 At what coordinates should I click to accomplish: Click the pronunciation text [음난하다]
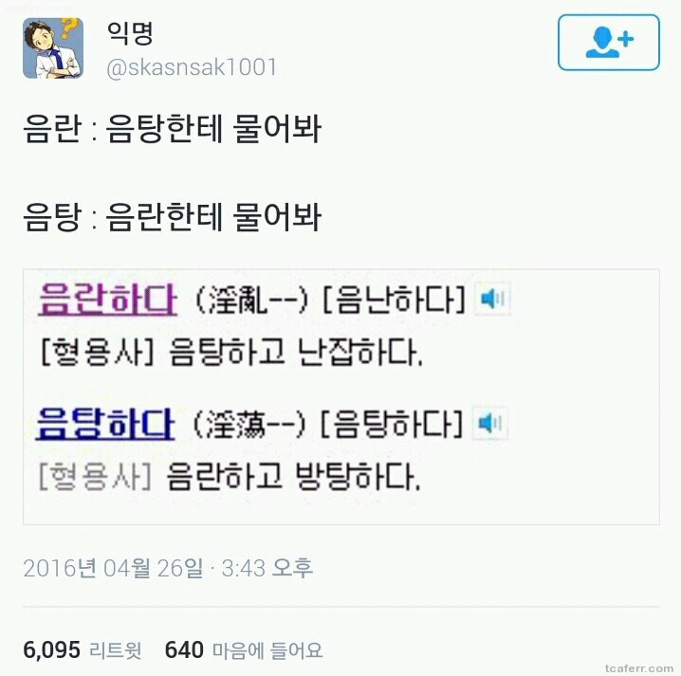coord(394,300)
